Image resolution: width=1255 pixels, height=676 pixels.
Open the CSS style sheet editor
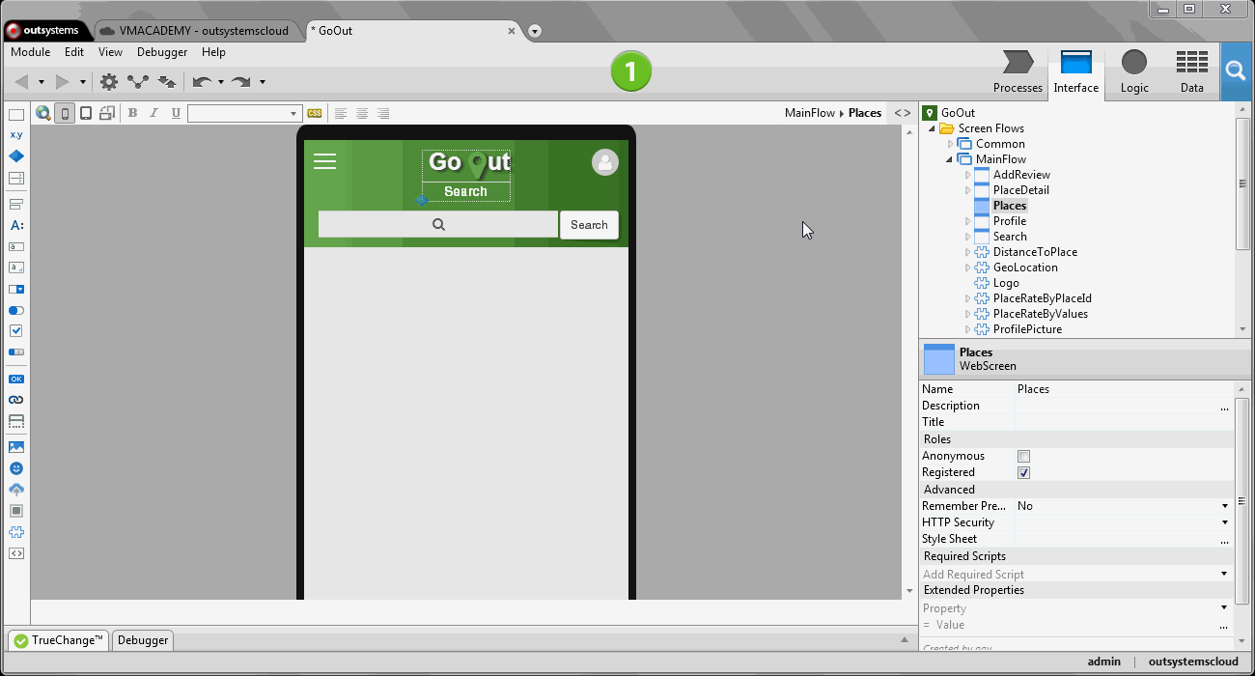(x=314, y=113)
